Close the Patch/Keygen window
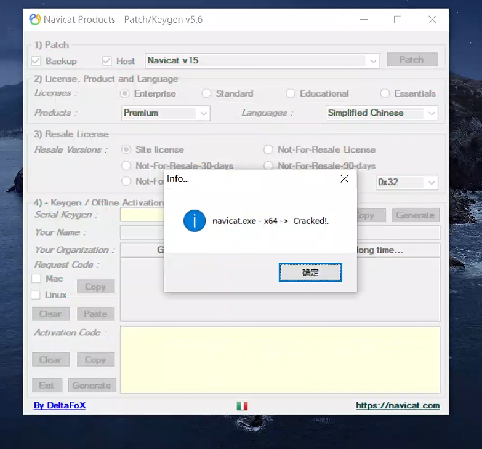This screenshot has height=449, width=482. click(x=433, y=19)
